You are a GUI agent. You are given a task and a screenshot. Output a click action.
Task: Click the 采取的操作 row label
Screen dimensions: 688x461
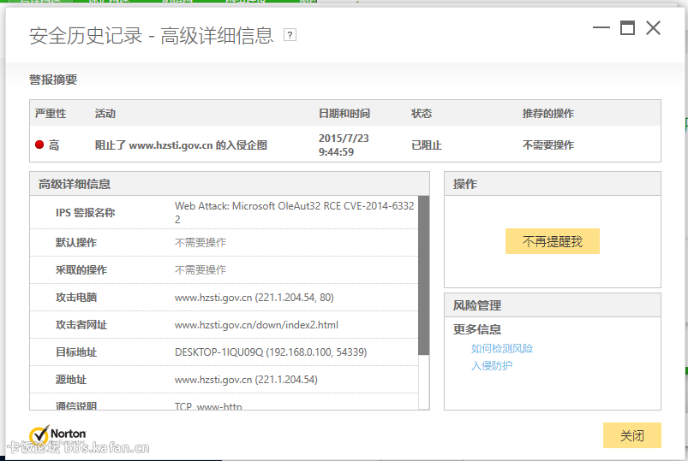click(x=81, y=270)
